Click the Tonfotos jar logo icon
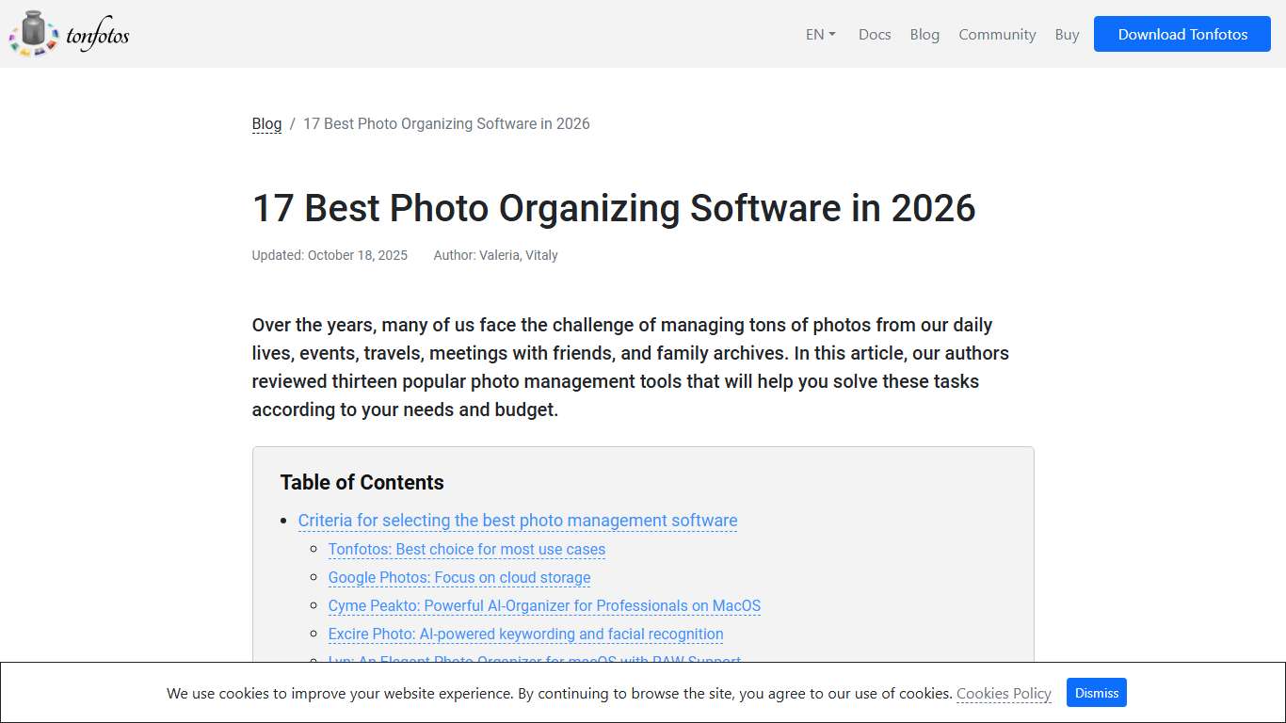1286x723 pixels. [34, 32]
